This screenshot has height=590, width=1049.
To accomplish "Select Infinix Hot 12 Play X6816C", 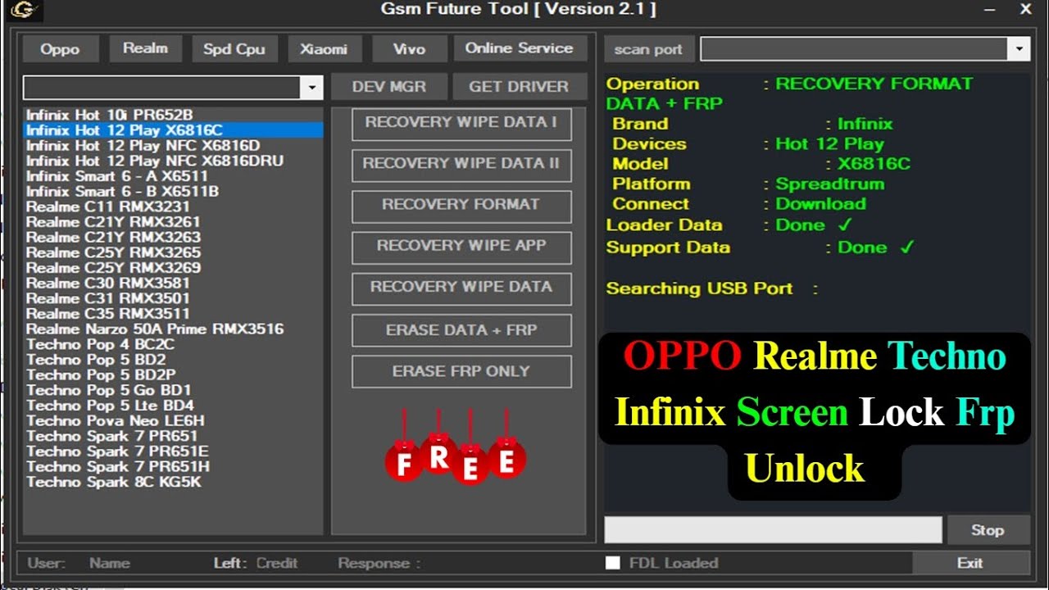I will coord(173,130).
